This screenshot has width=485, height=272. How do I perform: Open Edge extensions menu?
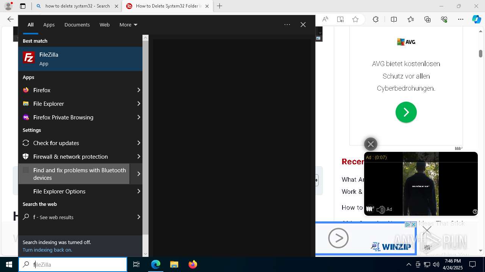point(375,19)
